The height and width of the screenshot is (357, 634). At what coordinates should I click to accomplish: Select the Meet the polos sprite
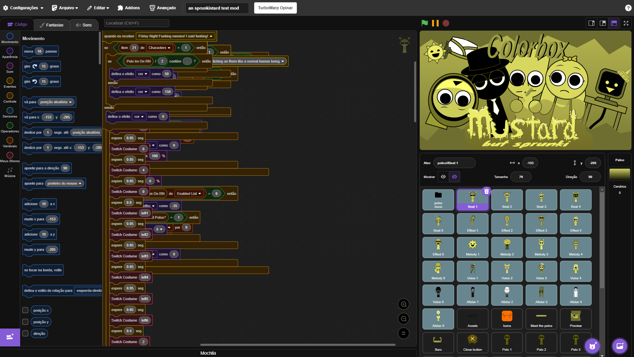click(x=541, y=319)
